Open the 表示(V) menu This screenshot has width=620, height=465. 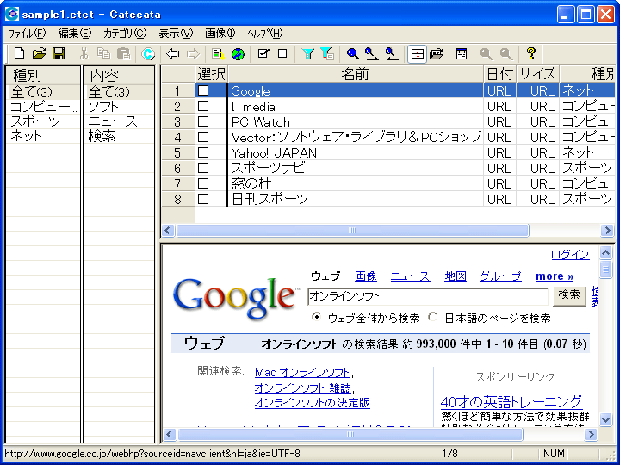coord(176,34)
